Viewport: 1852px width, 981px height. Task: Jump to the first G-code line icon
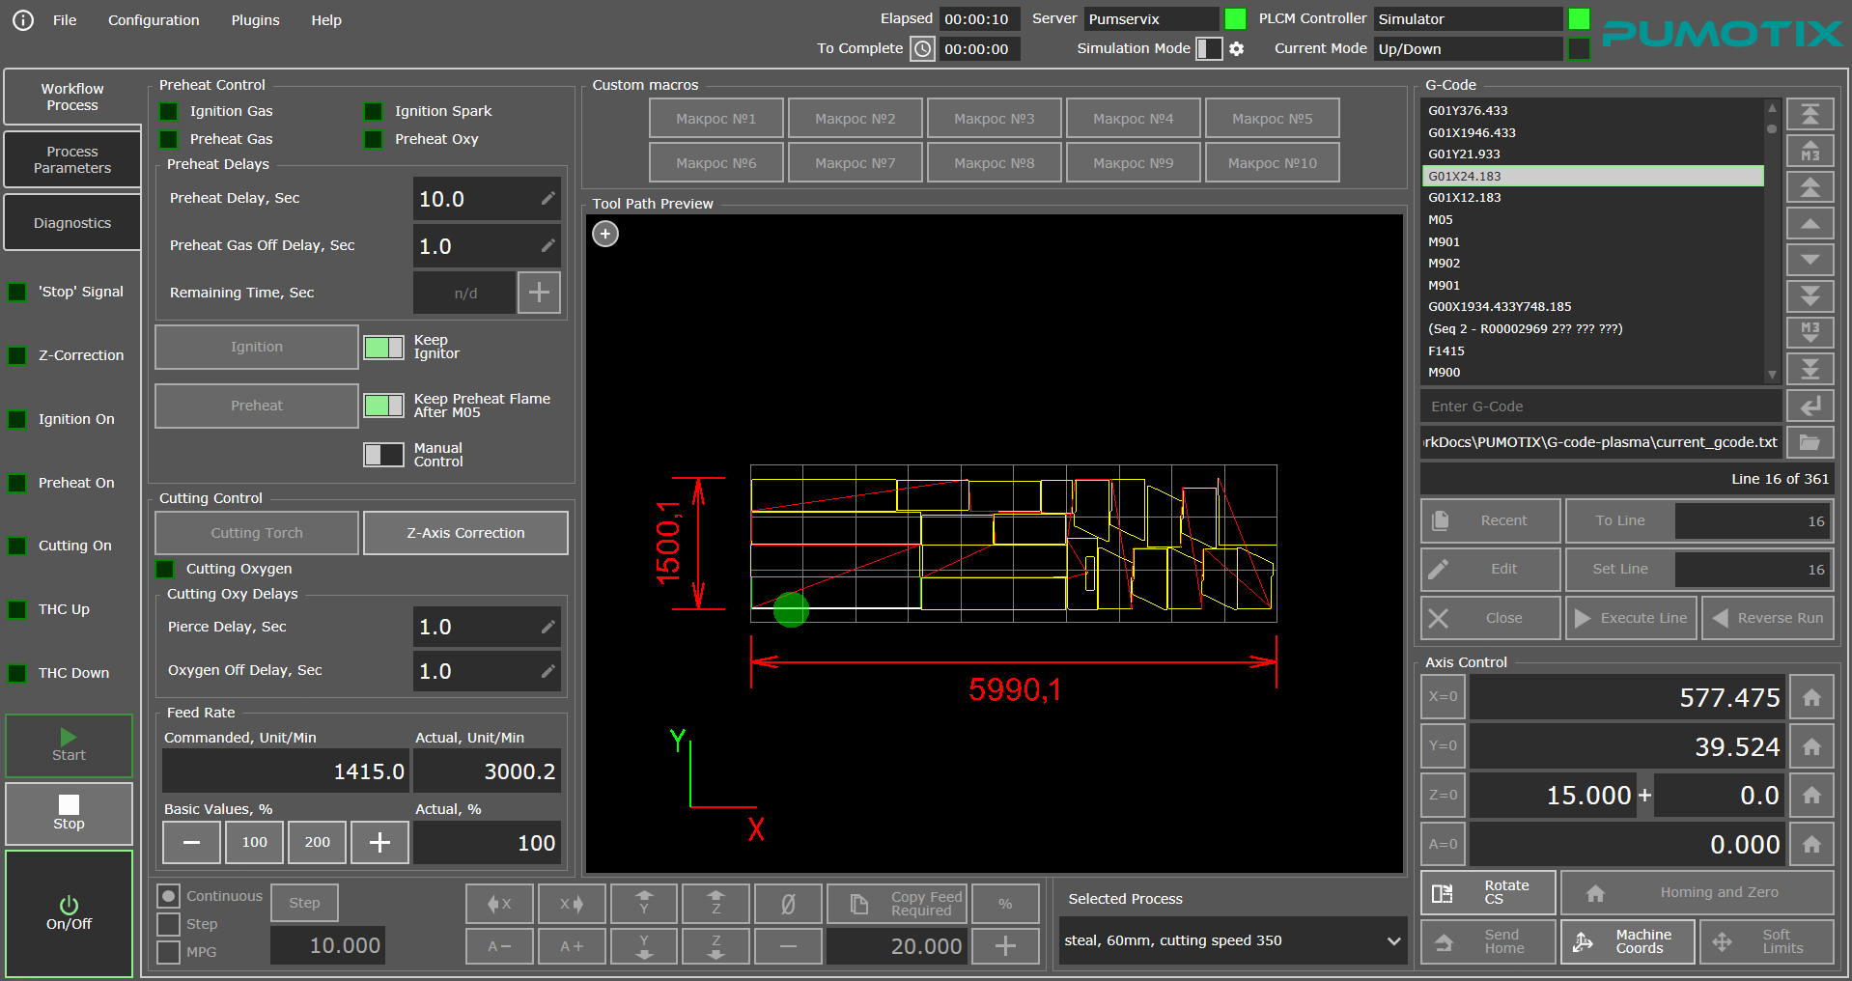1810,115
